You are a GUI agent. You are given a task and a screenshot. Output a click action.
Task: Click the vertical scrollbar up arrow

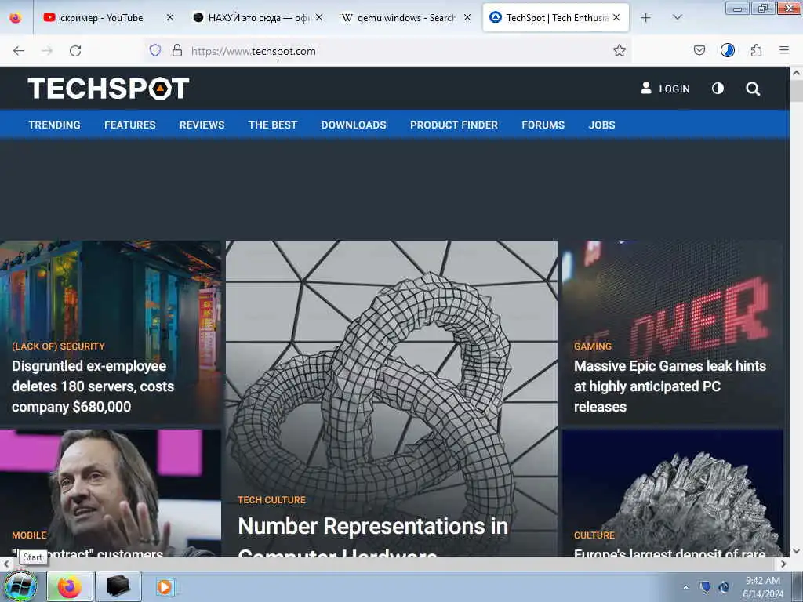coord(796,73)
